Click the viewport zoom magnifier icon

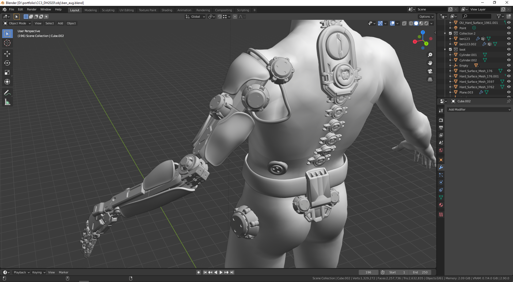pyautogui.click(x=430, y=55)
